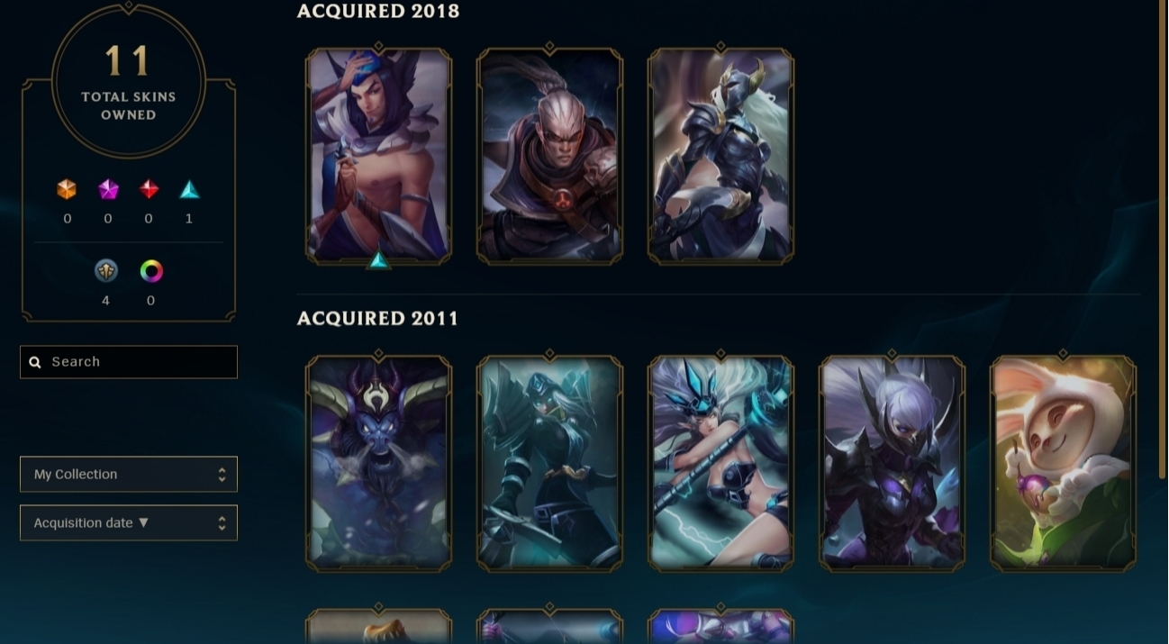The width and height of the screenshot is (1169, 644).
Task: Click the rainbow chroma ring icon
Action: pyautogui.click(x=151, y=270)
